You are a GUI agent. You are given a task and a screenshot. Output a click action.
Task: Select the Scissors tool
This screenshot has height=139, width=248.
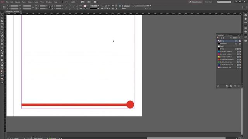coord(2,47)
